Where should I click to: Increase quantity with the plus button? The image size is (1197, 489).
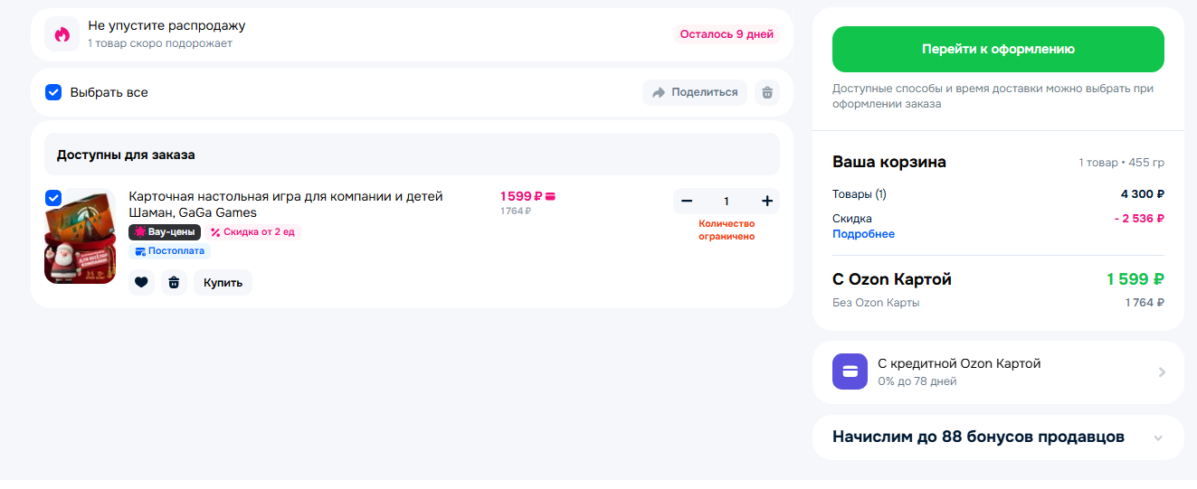(x=767, y=201)
